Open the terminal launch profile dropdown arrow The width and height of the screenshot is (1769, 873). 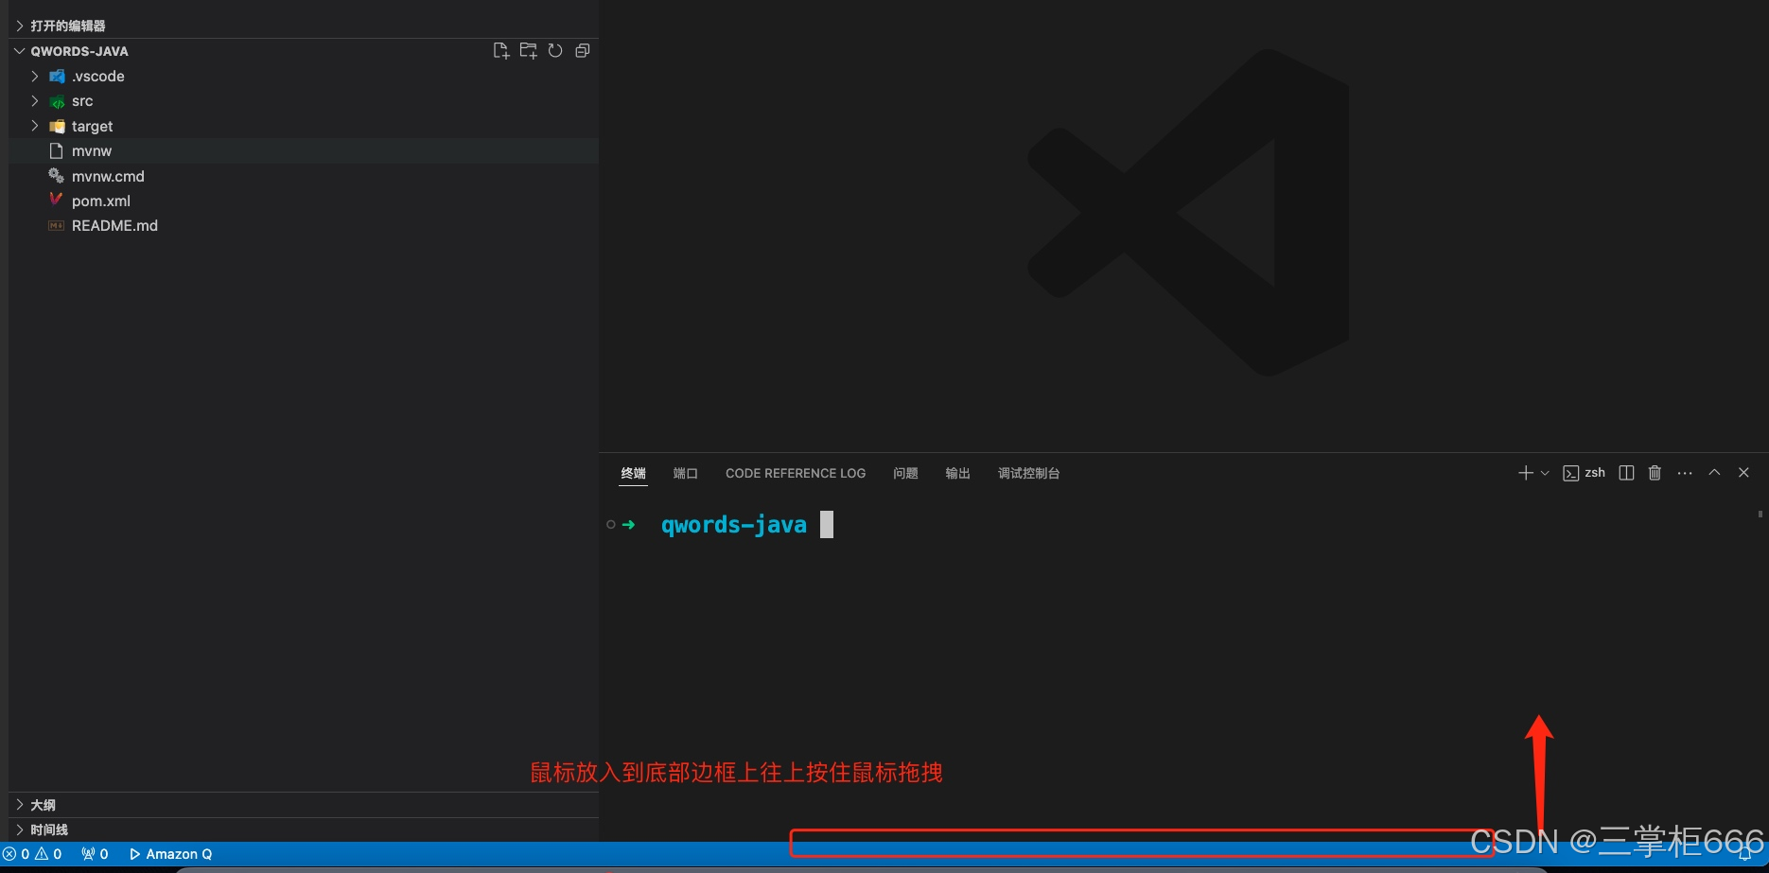(1545, 473)
